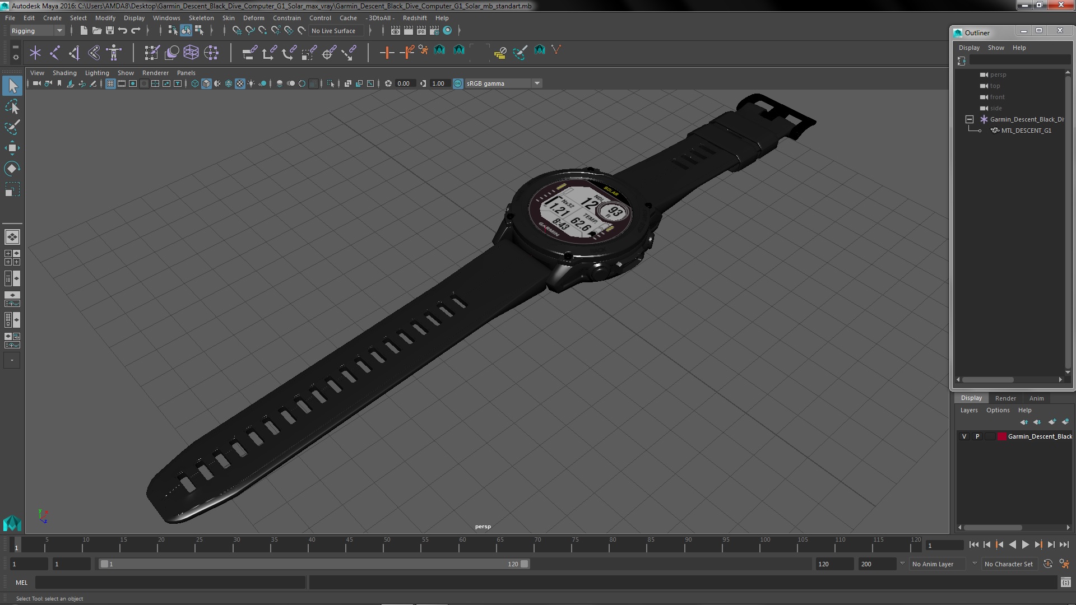Open the Render View clapper icon
The width and height of the screenshot is (1076, 605).
tap(396, 31)
